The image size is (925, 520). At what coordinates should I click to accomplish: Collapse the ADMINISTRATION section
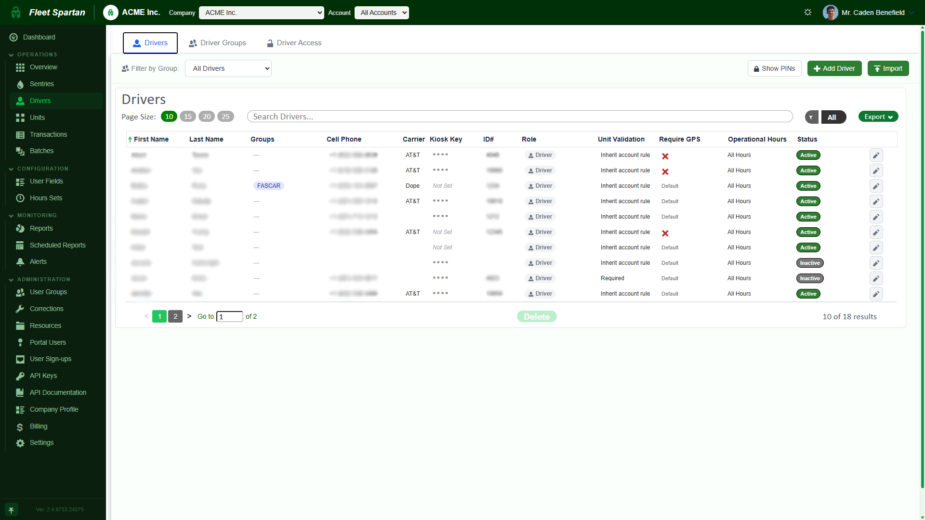[40, 279]
